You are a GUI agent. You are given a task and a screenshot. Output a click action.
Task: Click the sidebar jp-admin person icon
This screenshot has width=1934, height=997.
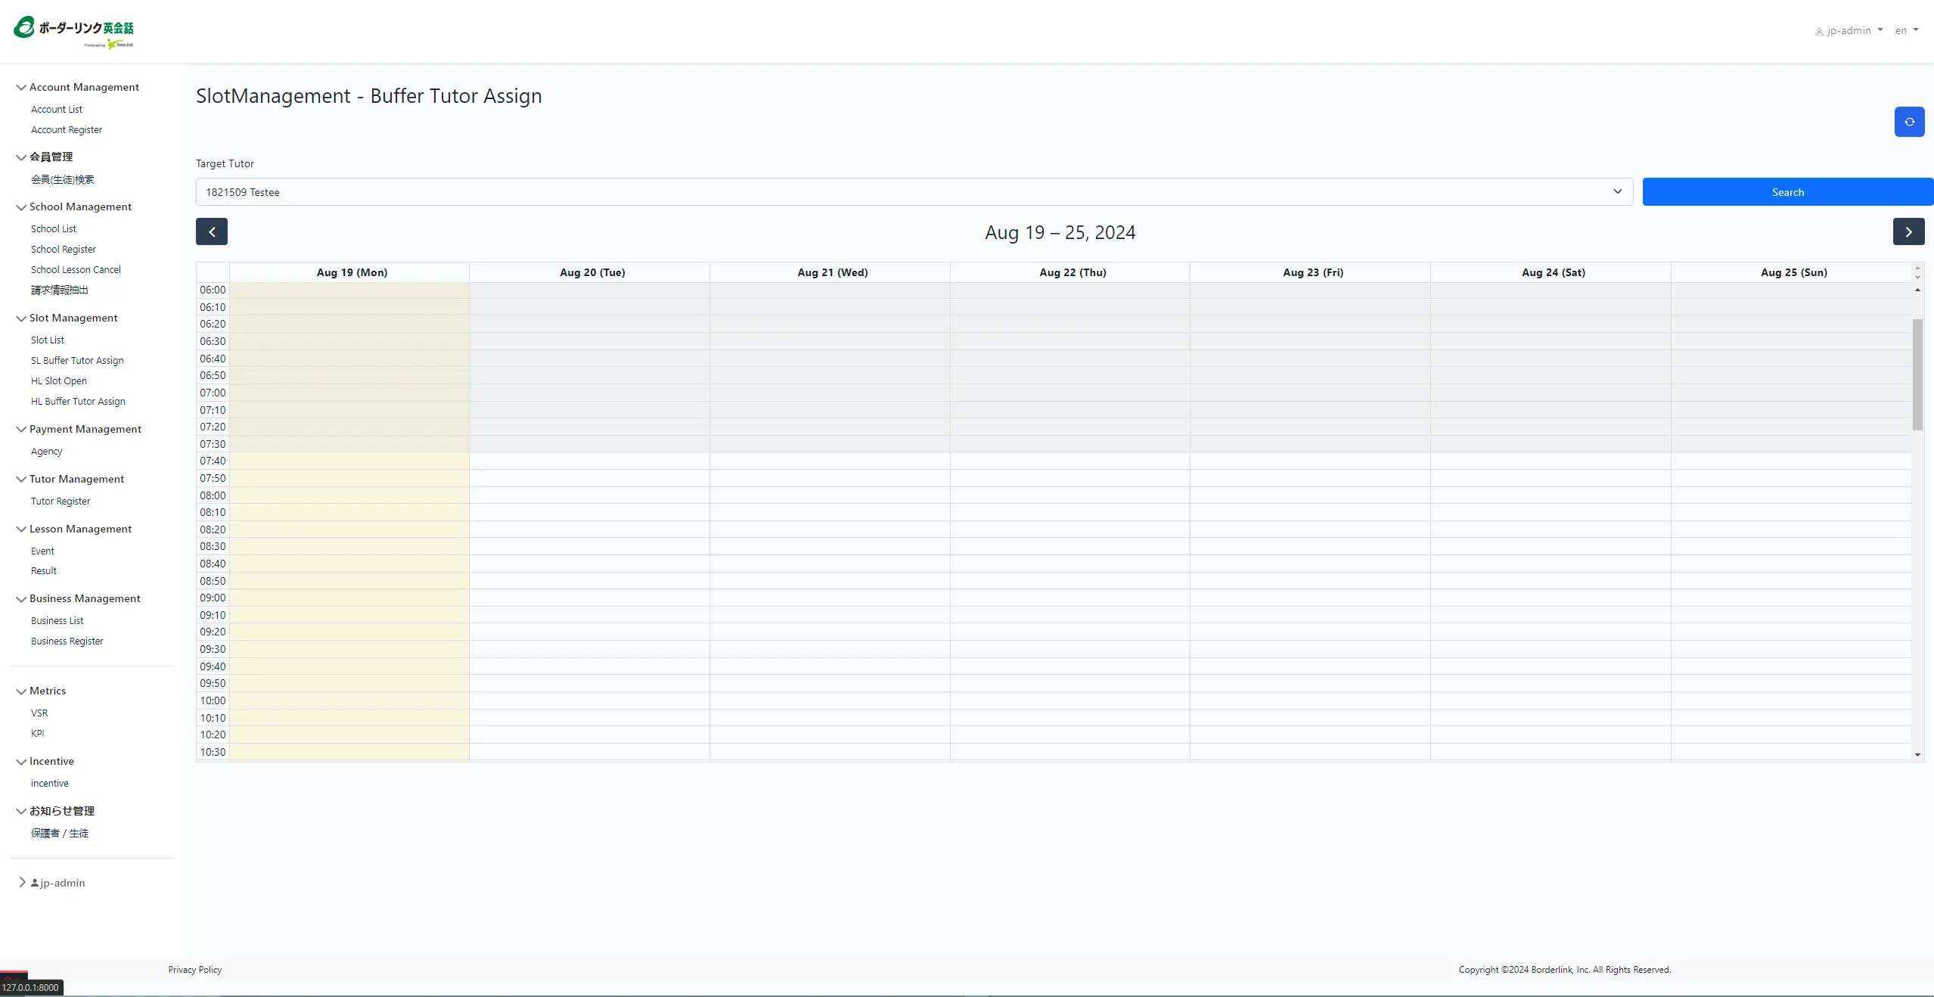(x=35, y=883)
